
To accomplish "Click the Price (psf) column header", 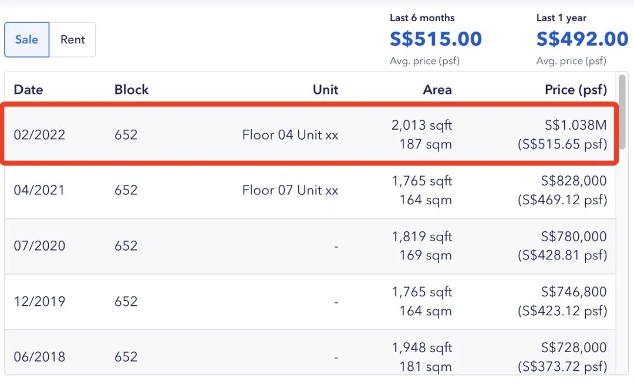I will 575,90.
